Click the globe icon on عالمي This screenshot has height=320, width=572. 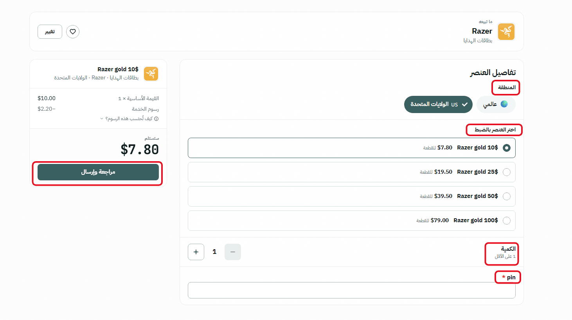pos(504,104)
